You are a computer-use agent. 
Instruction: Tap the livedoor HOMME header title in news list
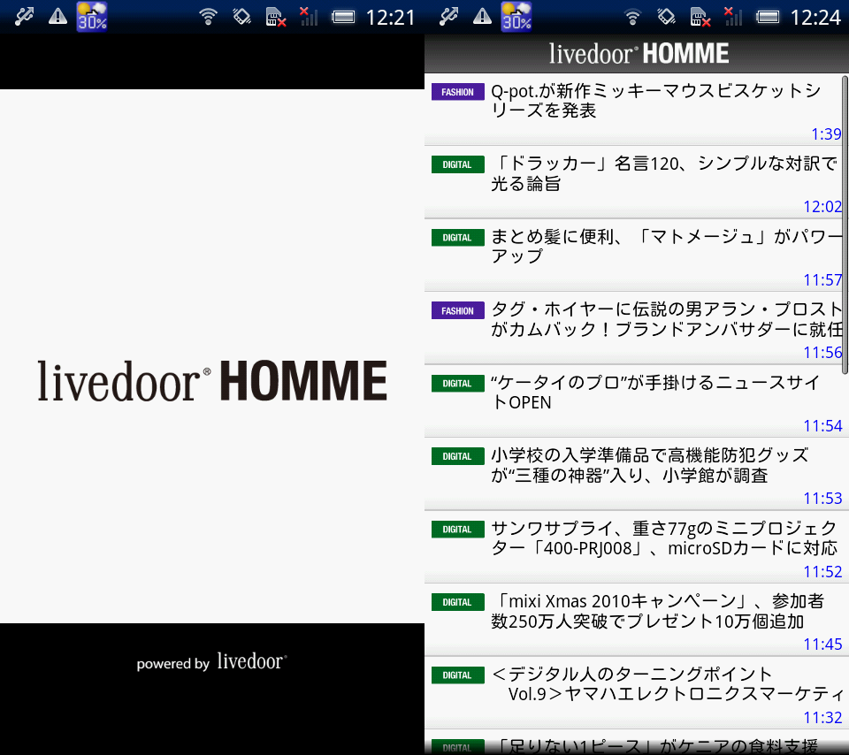[x=639, y=54]
